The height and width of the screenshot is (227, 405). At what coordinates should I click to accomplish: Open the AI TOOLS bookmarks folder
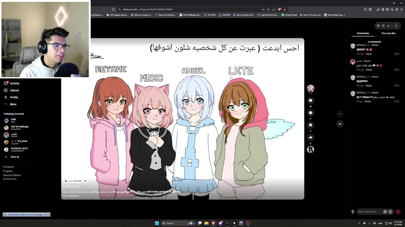pyautogui.click(x=210, y=15)
